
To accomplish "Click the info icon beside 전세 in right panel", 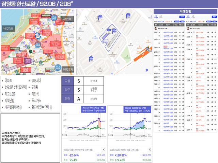I will (x=204, y=21).
